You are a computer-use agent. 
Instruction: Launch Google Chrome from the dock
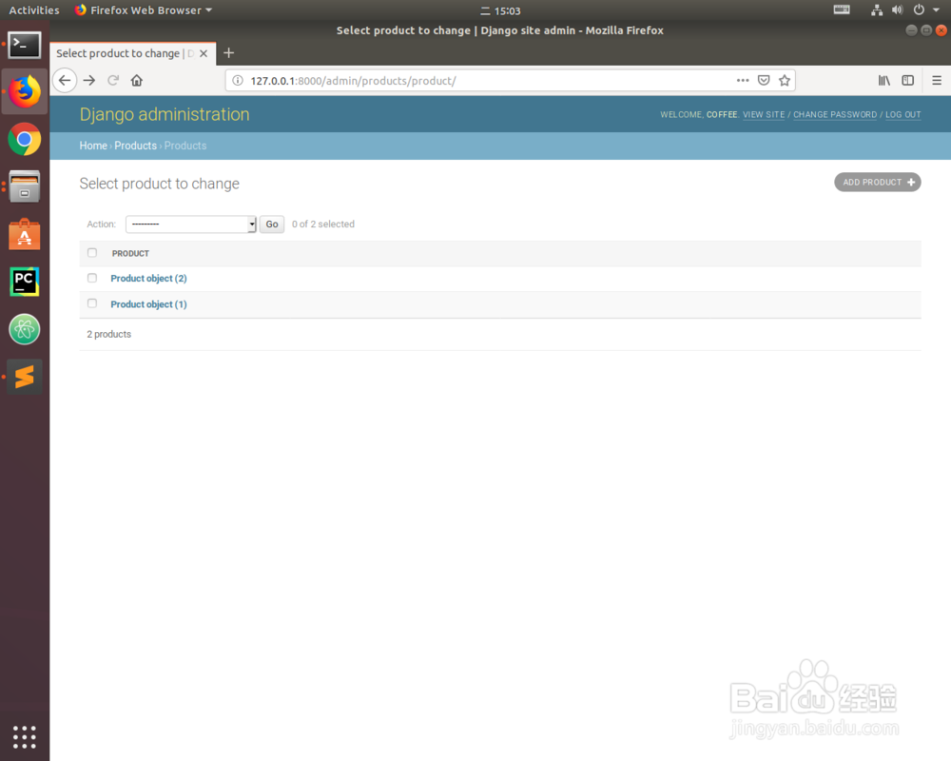pyautogui.click(x=25, y=140)
